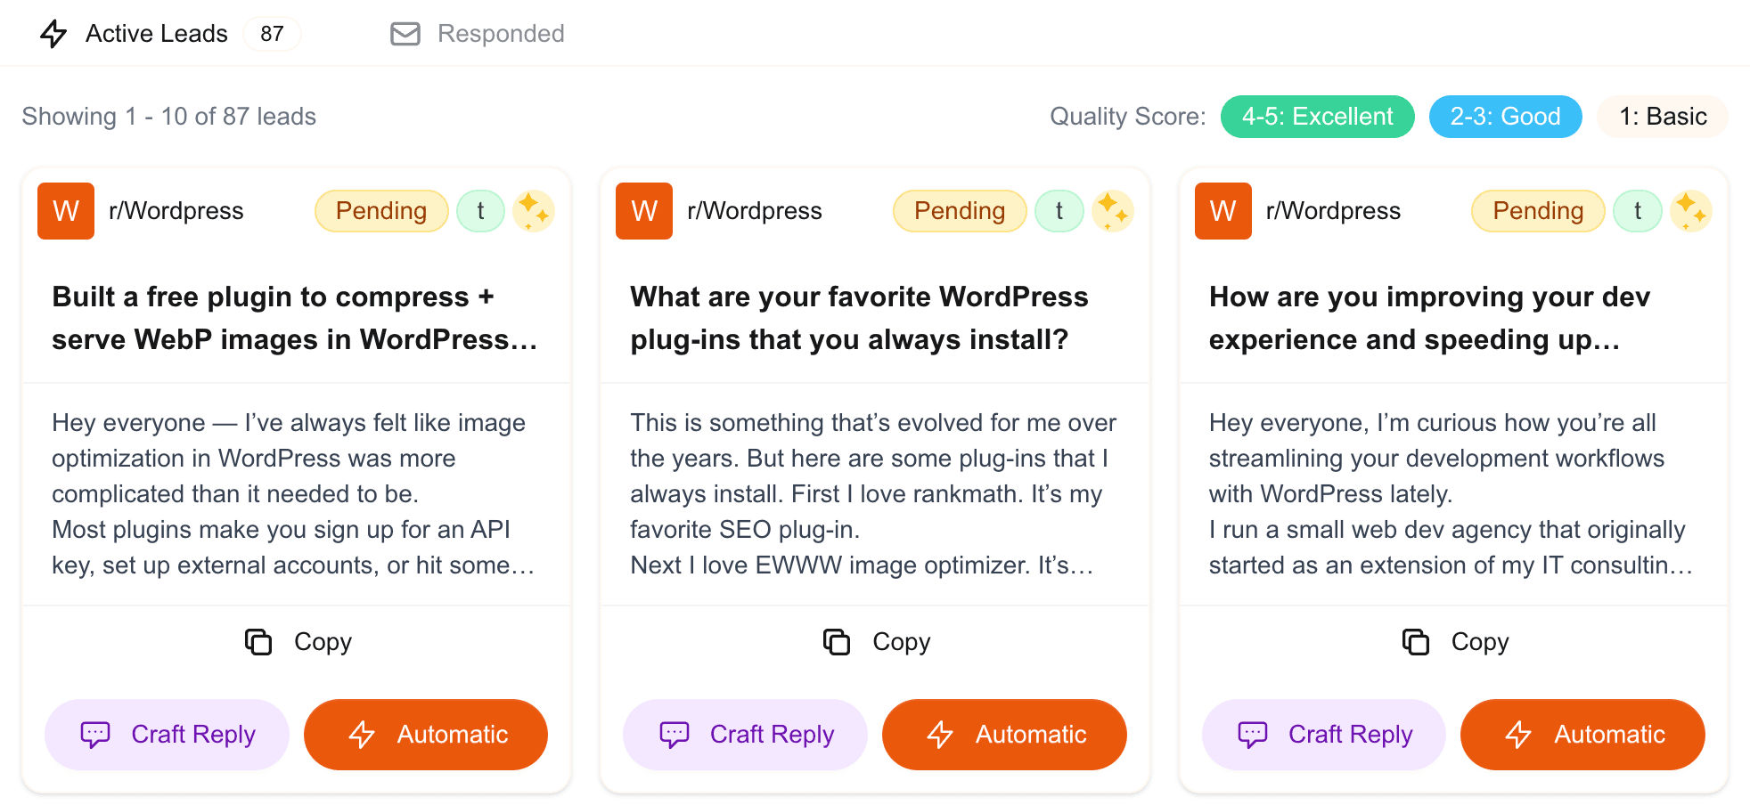Image resolution: width=1750 pixels, height=805 pixels.
Task: Click sparkle AI icon on first lead card
Action: 534,211
